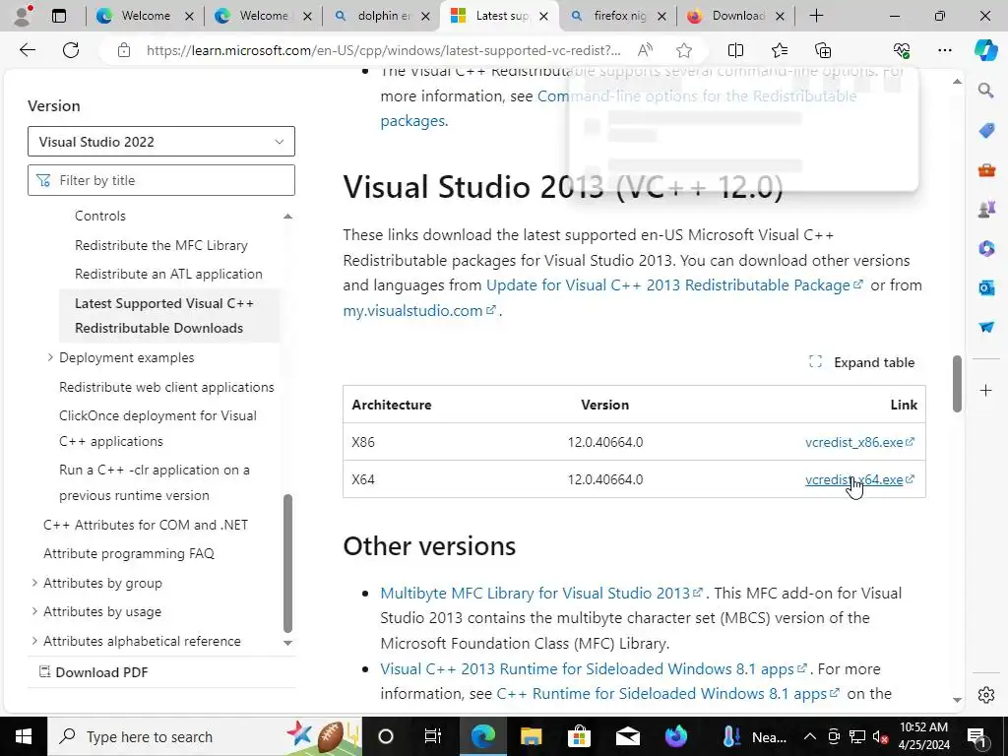Open Microsoft Store from taskbar
The image size is (1008, 756).
579,736
